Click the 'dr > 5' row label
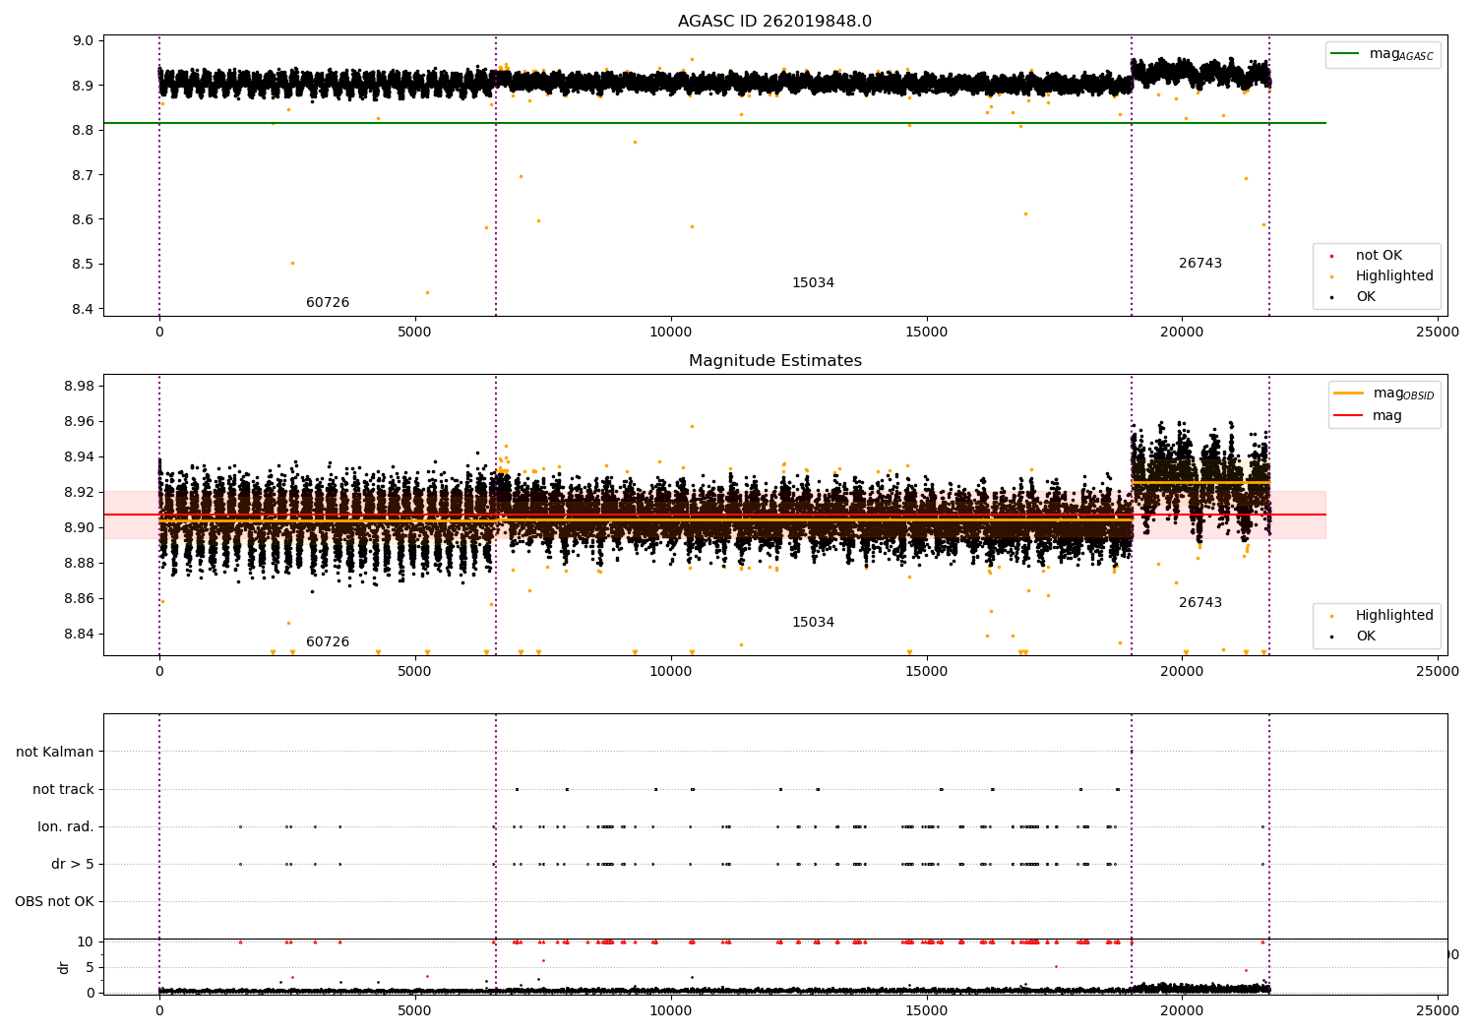The image size is (1476, 1033). 73,865
